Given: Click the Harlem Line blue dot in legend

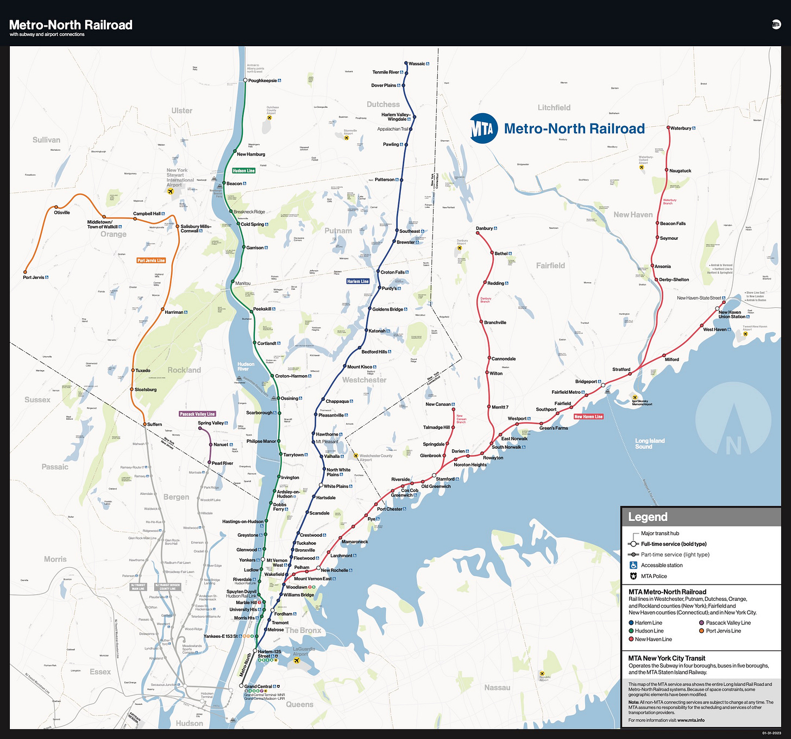Looking at the screenshot, I should (x=631, y=623).
